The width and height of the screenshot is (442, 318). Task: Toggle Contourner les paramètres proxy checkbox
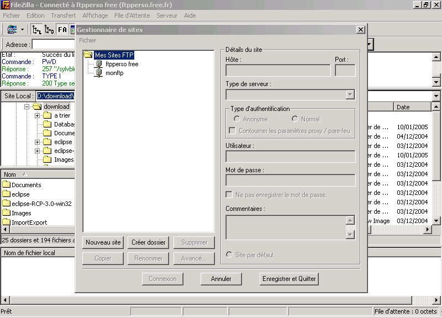[232, 131]
